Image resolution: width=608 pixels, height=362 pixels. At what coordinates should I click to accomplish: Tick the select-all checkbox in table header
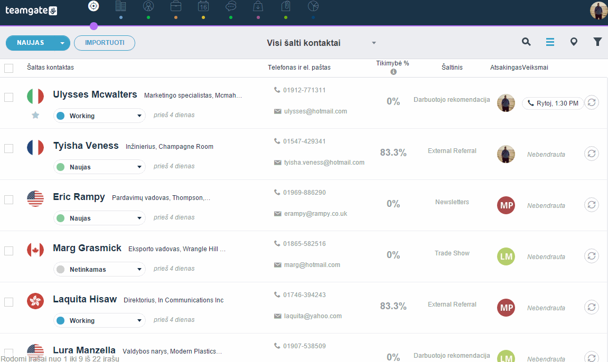8,68
